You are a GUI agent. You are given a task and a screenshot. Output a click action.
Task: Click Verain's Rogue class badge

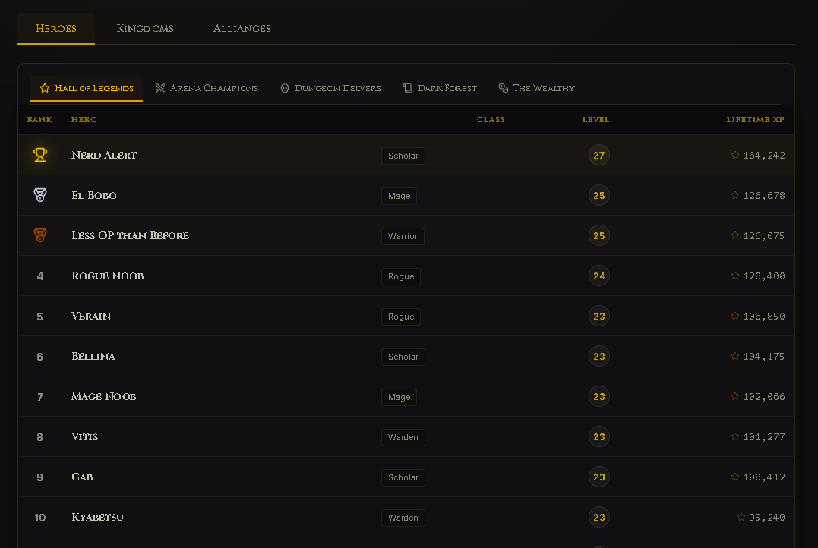pyautogui.click(x=401, y=317)
